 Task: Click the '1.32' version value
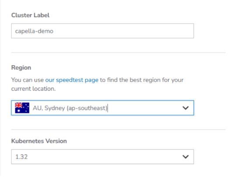coord(21,157)
